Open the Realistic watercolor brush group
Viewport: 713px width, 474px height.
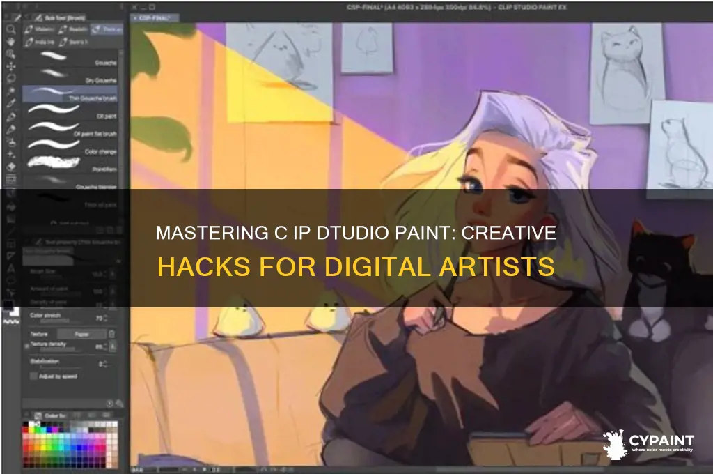(74, 29)
